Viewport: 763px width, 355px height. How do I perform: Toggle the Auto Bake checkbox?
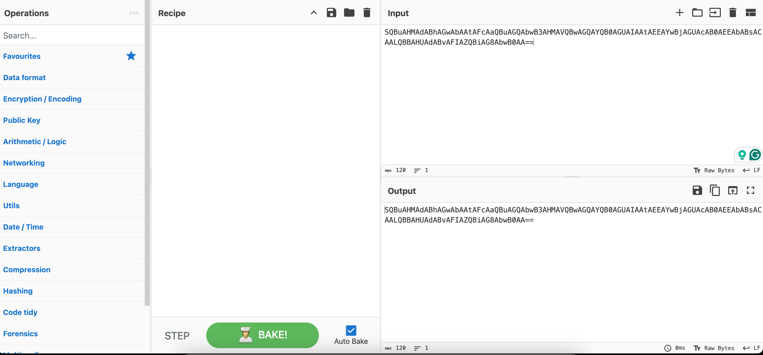(x=351, y=330)
